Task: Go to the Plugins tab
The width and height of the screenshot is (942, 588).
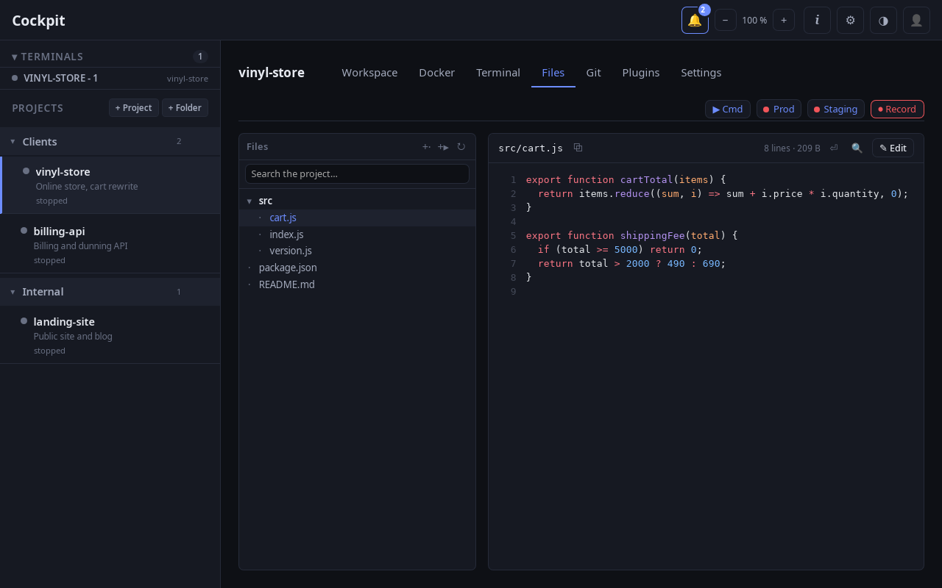Action: (x=641, y=73)
